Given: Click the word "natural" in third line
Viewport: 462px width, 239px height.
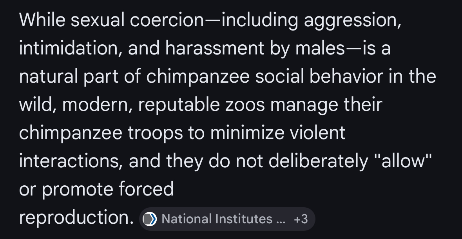Looking at the screenshot, I should [x=49, y=76].
